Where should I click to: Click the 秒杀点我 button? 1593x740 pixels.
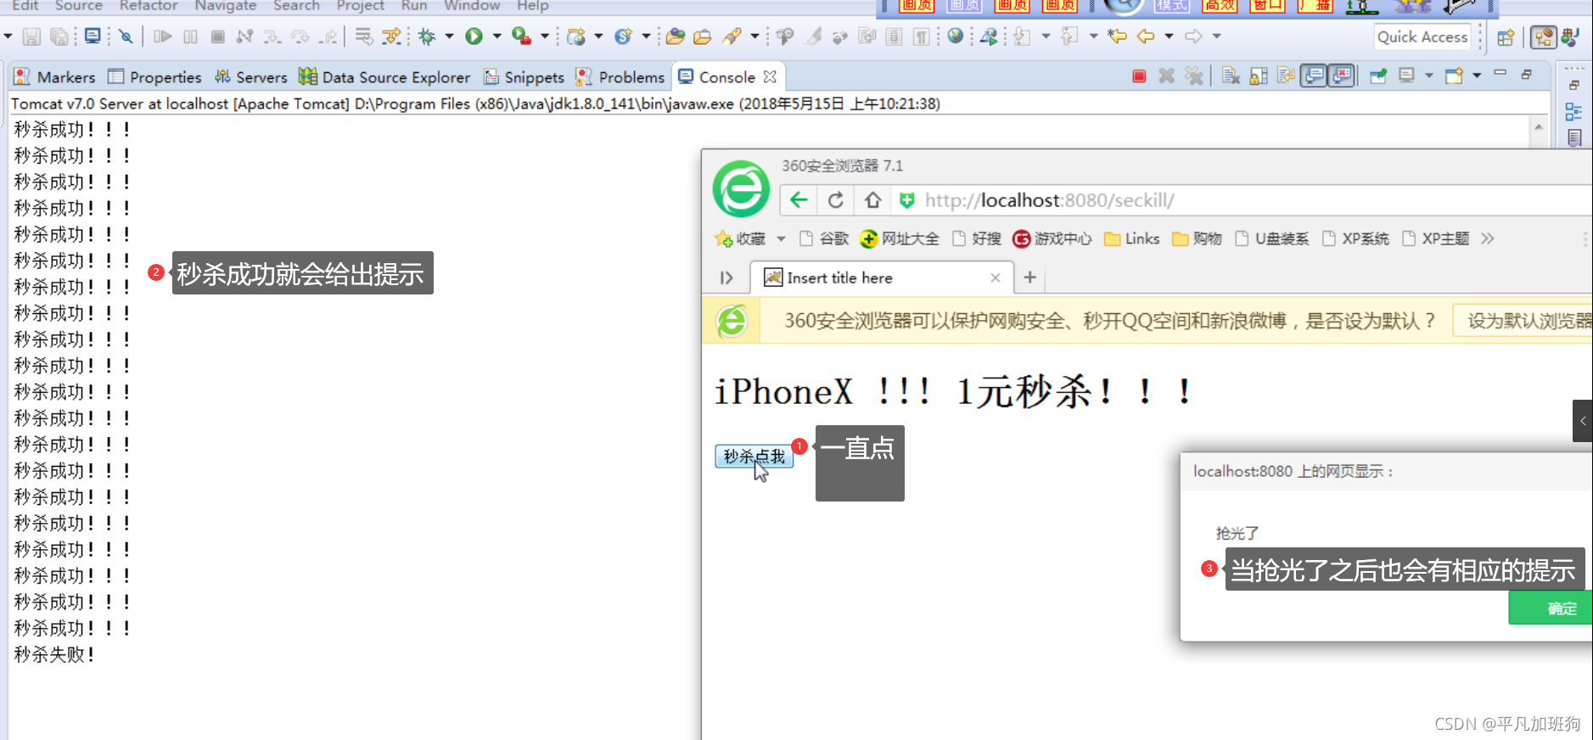[754, 457]
